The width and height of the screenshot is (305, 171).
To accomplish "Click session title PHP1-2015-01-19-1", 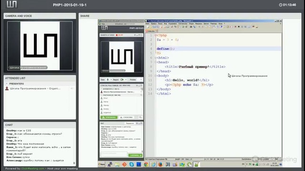I will coord(70,5).
